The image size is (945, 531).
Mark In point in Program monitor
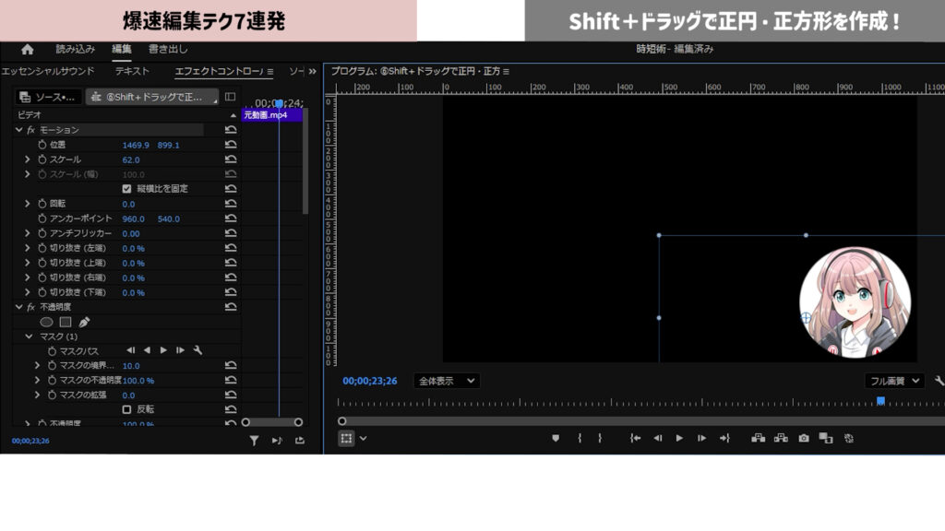click(580, 438)
